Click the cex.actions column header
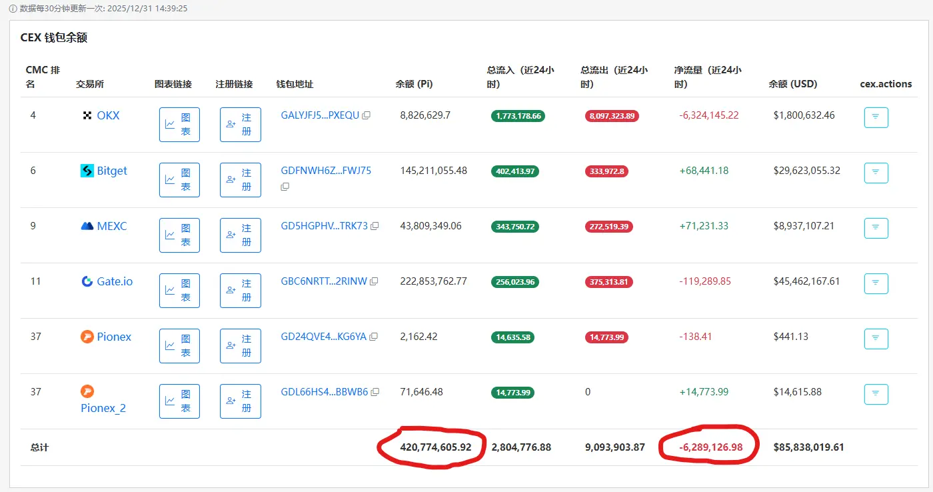 [x=886, y=84]
